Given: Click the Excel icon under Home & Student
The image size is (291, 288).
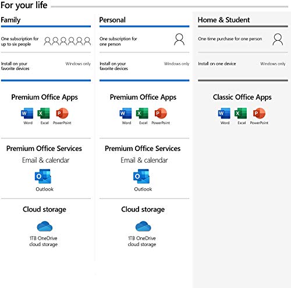Looking at the screenshot, I should point(241,113).
